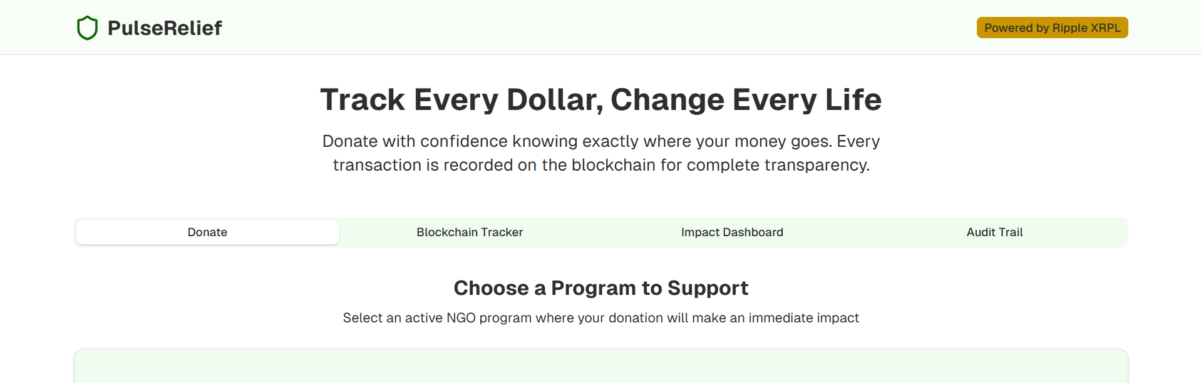1201x383 pixels.
Task: Click the words "Change Every Life" in the headline
Action: pyautogui.click(x=746, y=100)
